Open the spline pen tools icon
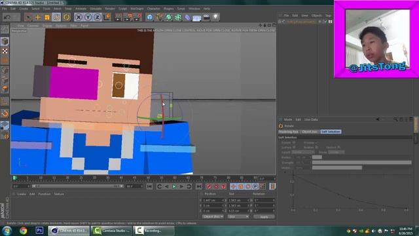Image resolution: width=419 pixels, height=236 pixels. tap(159, 17)
